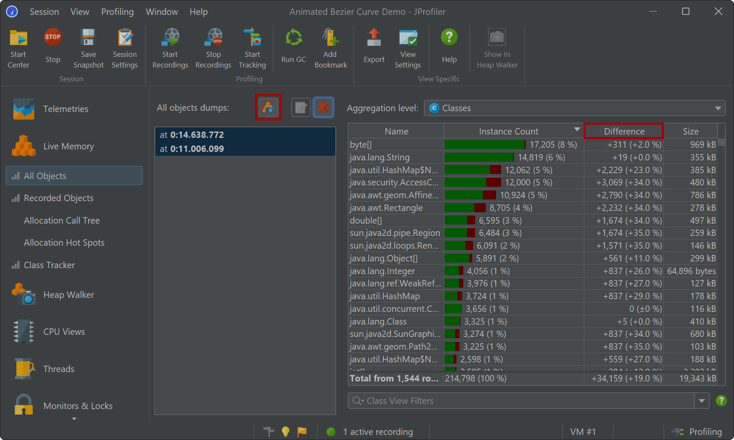Select Allocation Call Tree view
The image size is (734, 440).
[x=62, y=221]
